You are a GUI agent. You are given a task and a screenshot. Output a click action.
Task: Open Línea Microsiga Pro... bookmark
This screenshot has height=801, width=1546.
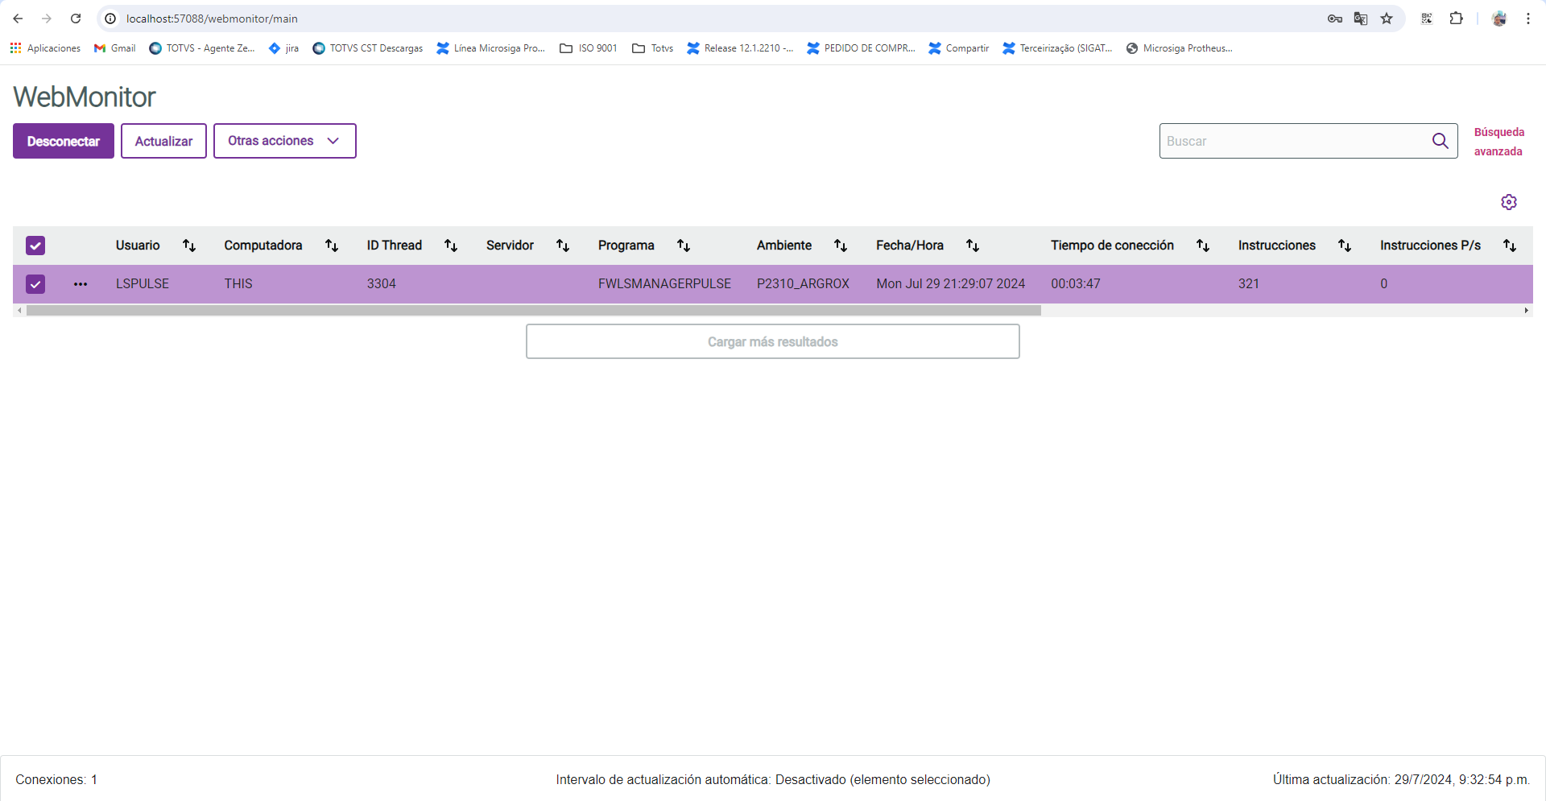click(x=490, y=48)
